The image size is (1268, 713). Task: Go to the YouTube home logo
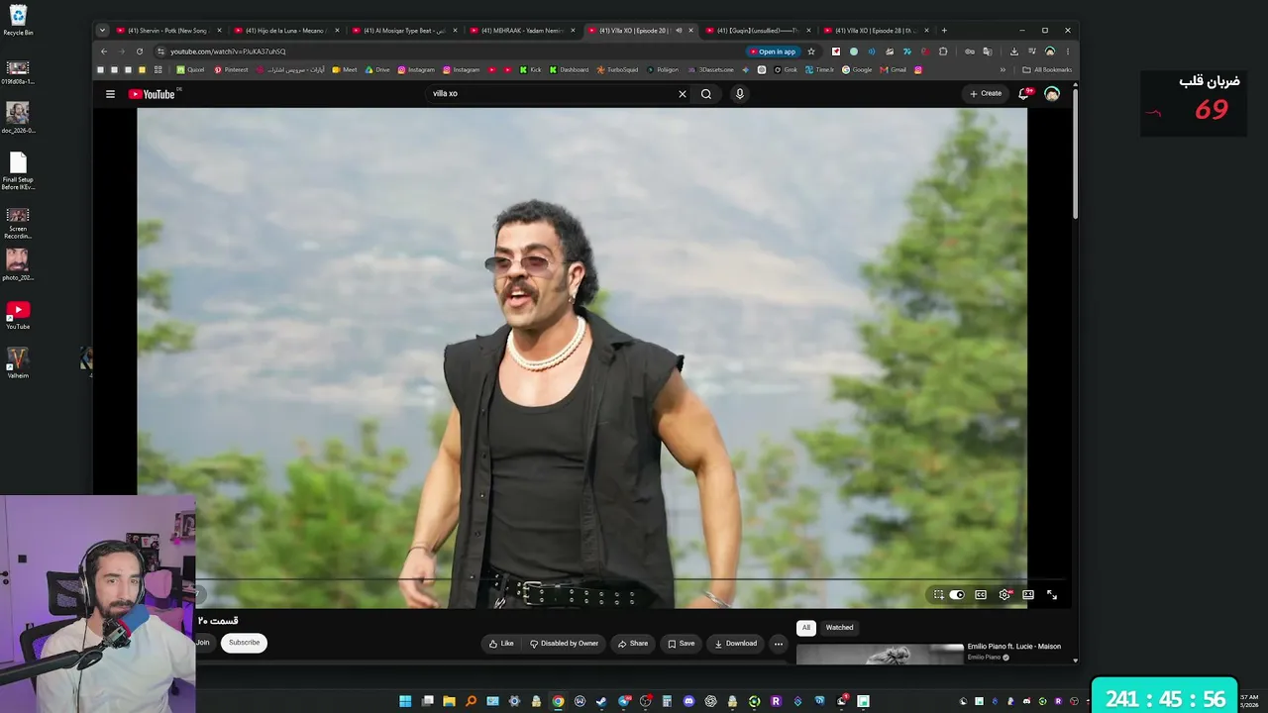pyautogui.click(x=152, y=94)
